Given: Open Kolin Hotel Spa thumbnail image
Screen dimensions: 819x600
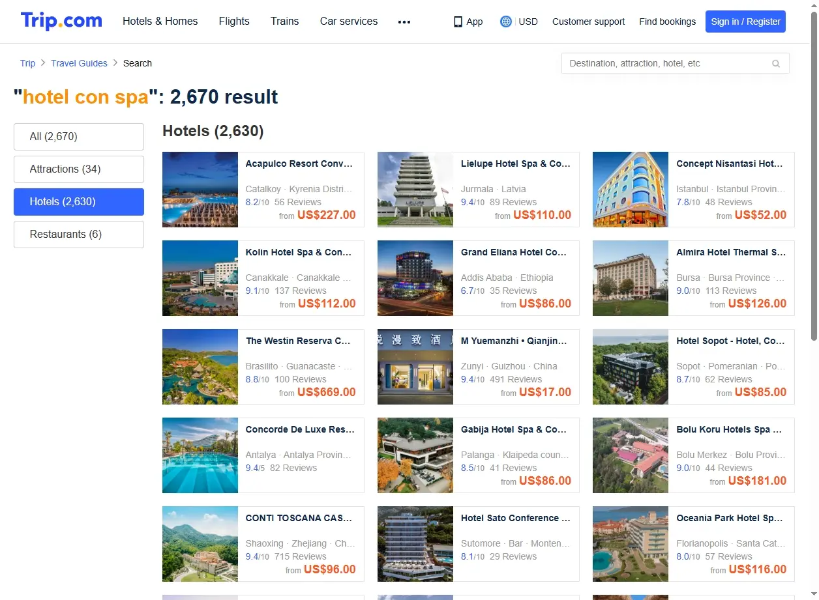Looking at the screenshot, I should tap(200, 278).
